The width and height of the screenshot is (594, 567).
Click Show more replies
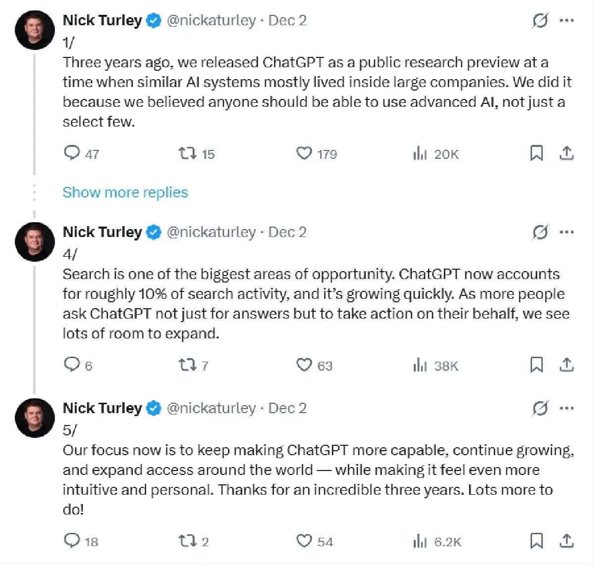click(x=125, y=192)
